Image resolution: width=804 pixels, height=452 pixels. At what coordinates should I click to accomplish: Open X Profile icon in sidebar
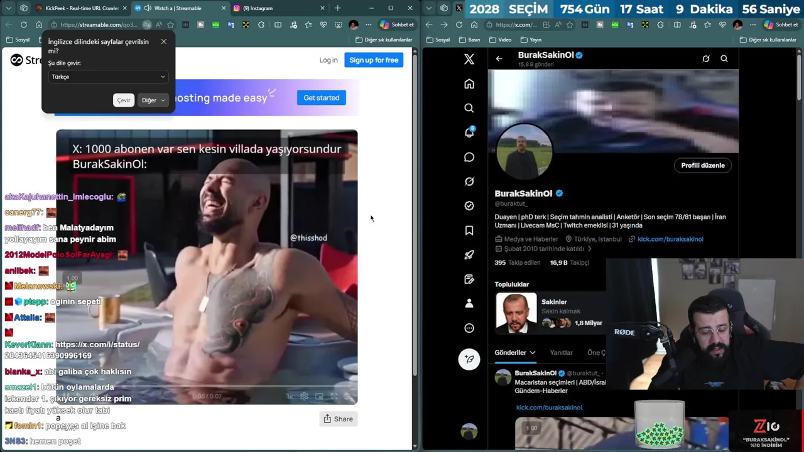point(469,303)
